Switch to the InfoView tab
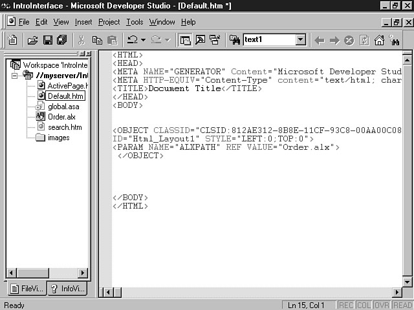The image size is (414, 310). point(68,289)
